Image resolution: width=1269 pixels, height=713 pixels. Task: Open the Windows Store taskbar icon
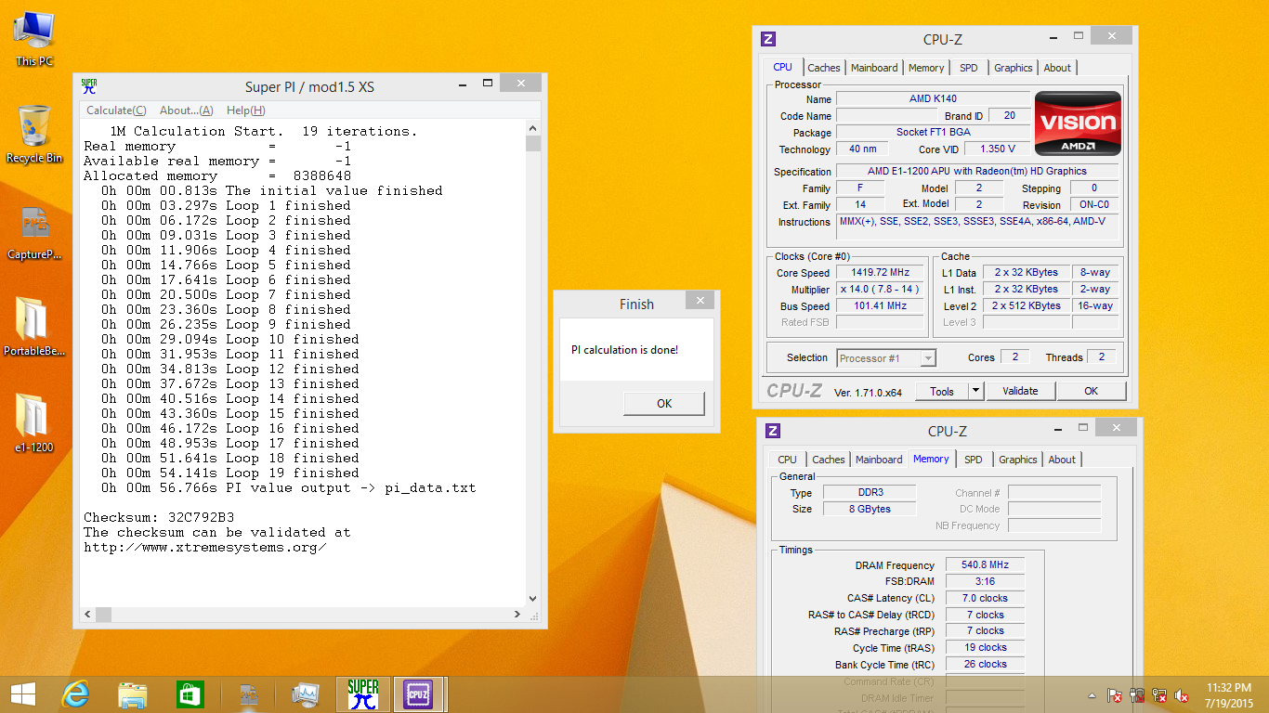point(190,694)
